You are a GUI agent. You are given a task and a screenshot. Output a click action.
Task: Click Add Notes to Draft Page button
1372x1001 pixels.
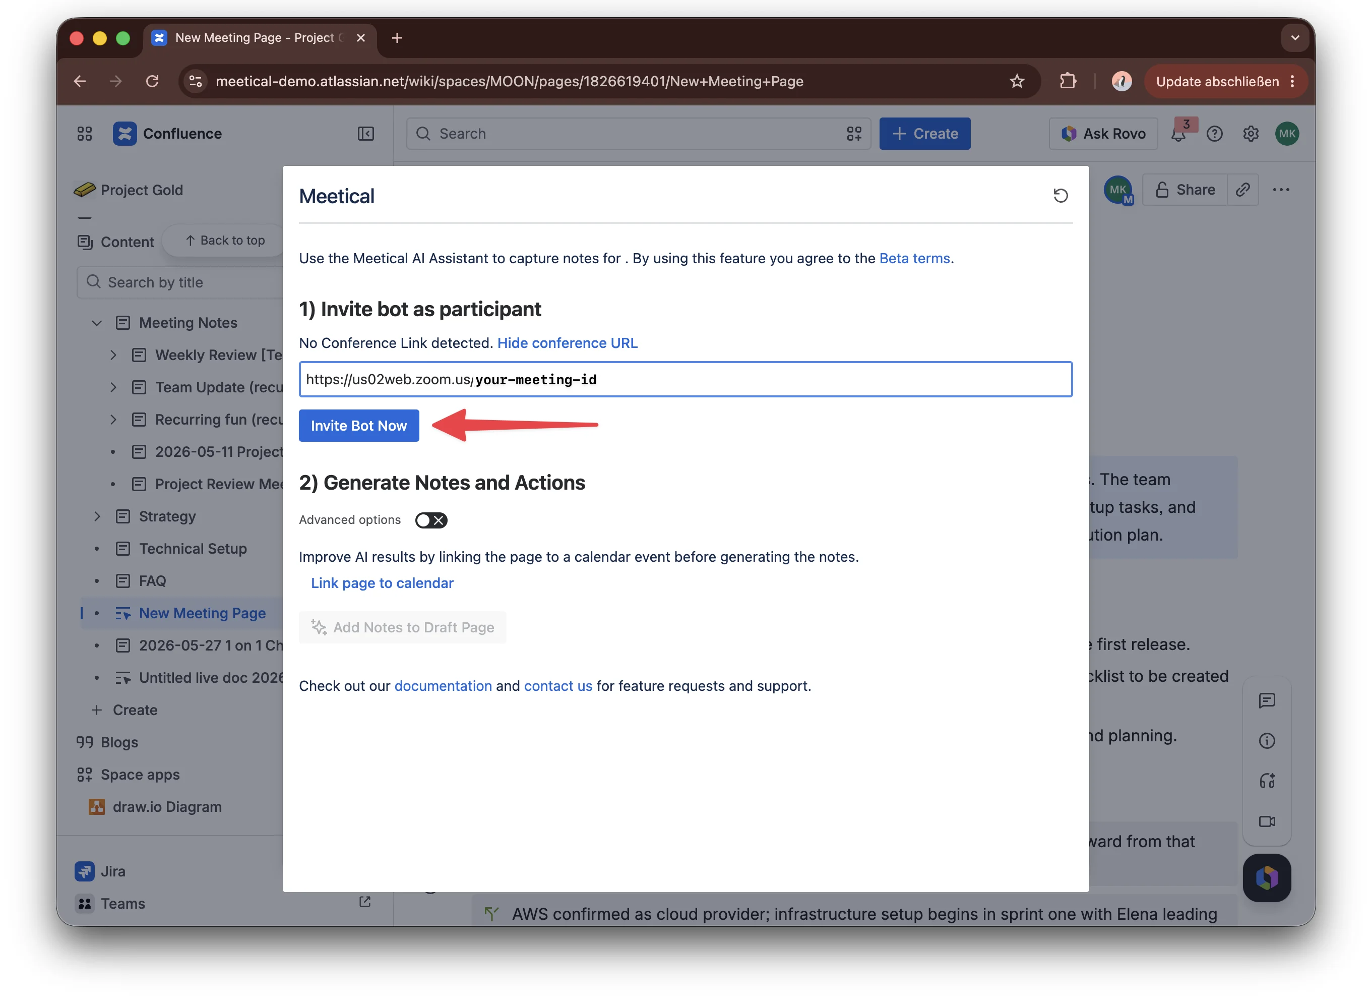tap(402, 627)
